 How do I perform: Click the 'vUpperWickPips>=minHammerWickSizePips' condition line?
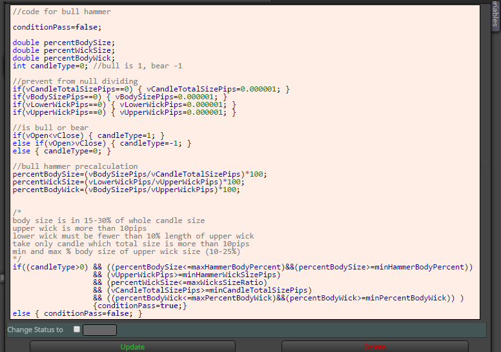pyautogui.click(x=187, y=275)
